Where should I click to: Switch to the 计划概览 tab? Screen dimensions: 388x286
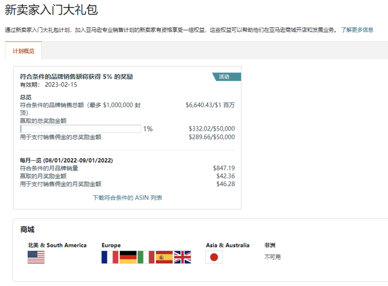point(23,51)
